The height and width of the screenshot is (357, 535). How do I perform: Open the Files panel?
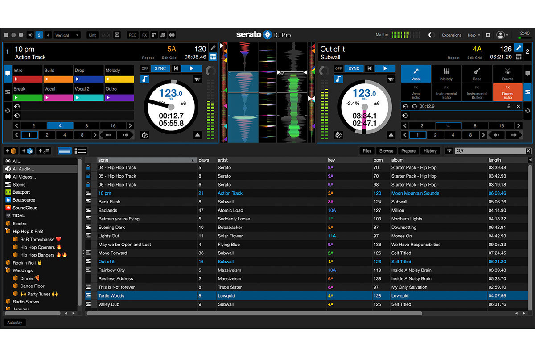[x=367, y=151]
